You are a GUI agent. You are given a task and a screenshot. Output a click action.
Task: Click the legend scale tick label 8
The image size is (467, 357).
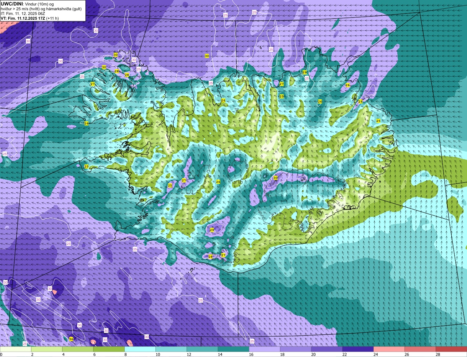[126, 354]
